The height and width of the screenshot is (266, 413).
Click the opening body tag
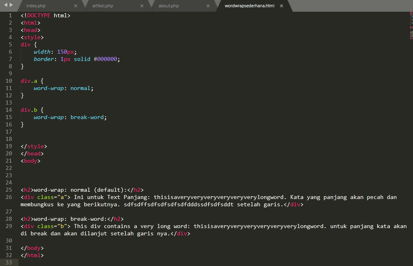click(30, 161)
